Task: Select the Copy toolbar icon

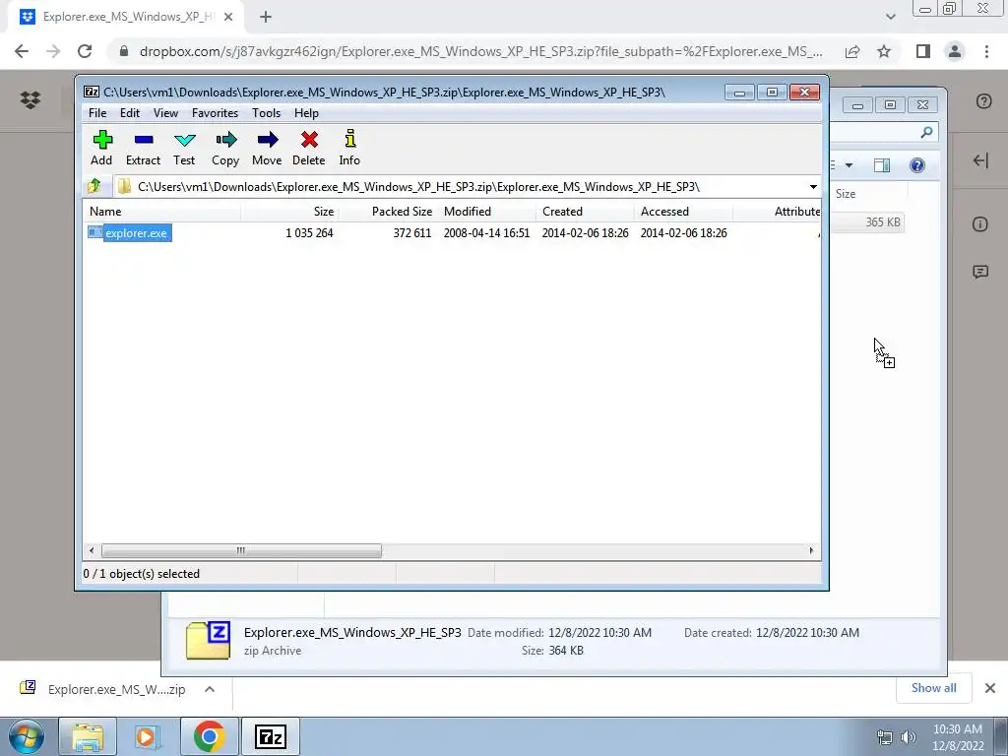Action: click(225, 148)
